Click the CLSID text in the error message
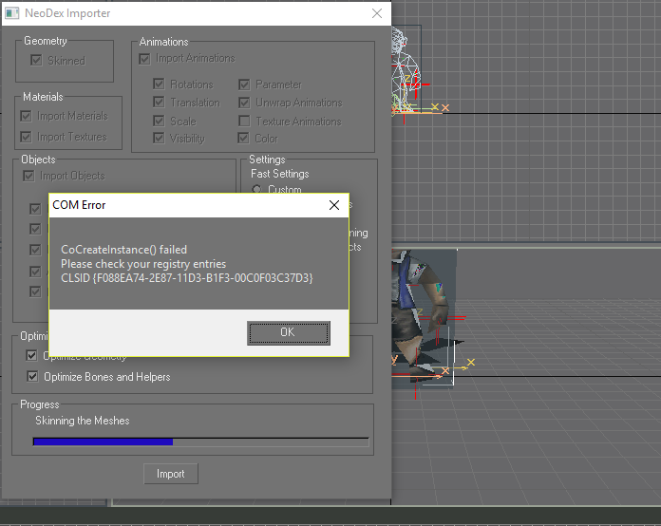Image resolution: width=661 pixels, height=526 pixels. 187,278
